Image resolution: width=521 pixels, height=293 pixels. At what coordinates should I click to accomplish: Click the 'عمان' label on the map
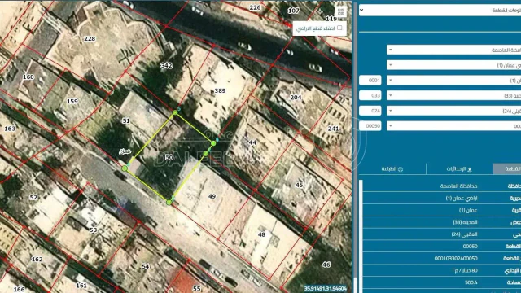click(x=125, y=151)
